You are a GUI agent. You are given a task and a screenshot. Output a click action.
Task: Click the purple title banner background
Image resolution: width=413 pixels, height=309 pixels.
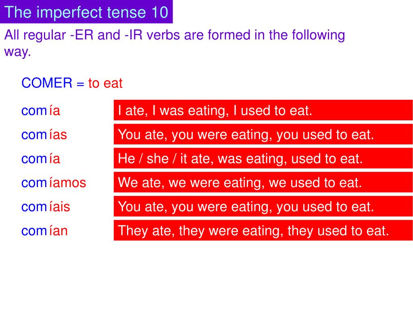point(86,12)
